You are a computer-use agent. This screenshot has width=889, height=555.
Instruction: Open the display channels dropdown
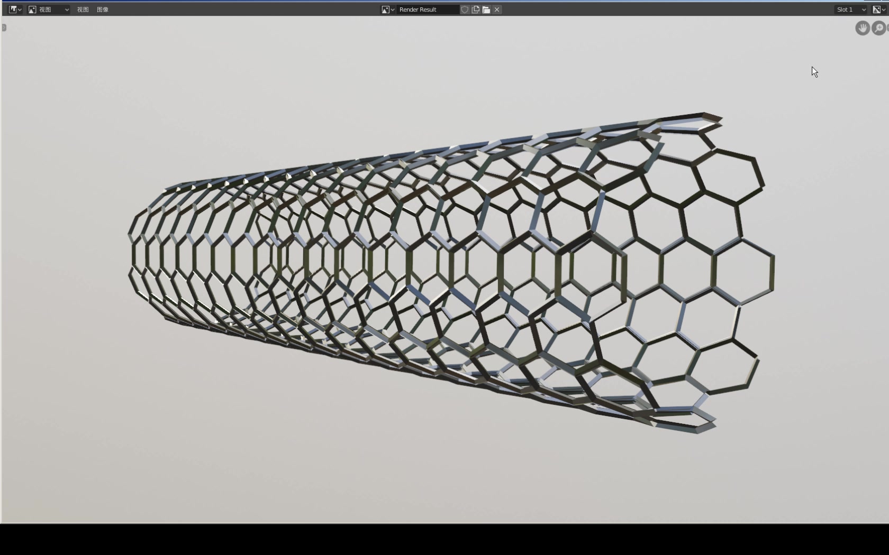click(878, 10)
